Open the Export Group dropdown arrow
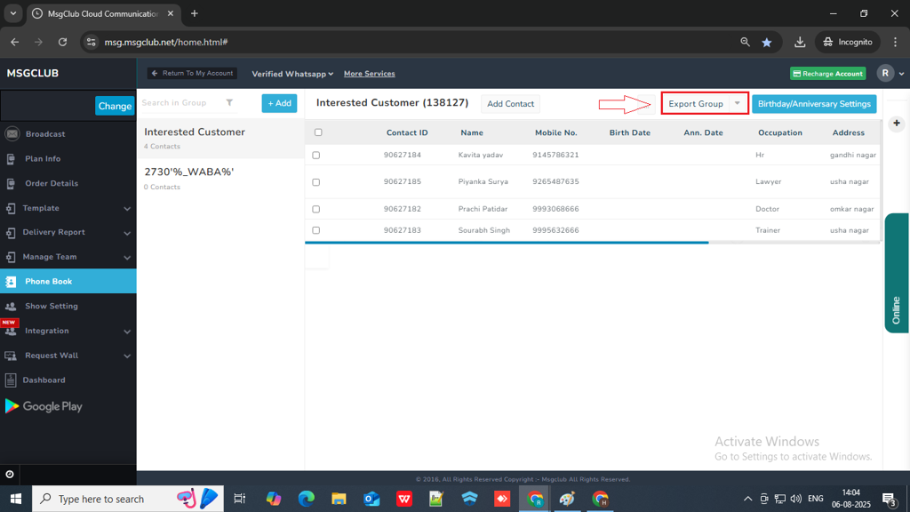The height and width of the screenshot is (512, 910). (x=737, y=103)
